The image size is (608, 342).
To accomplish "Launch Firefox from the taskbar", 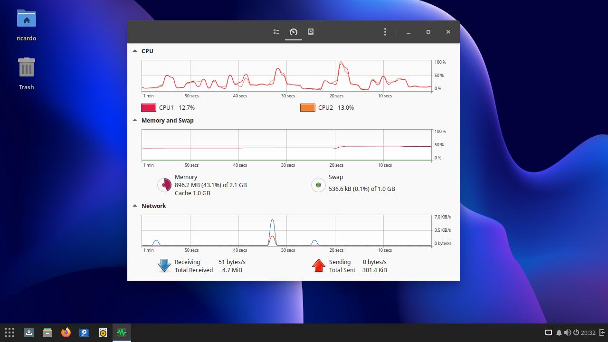I will pos(66,332).
